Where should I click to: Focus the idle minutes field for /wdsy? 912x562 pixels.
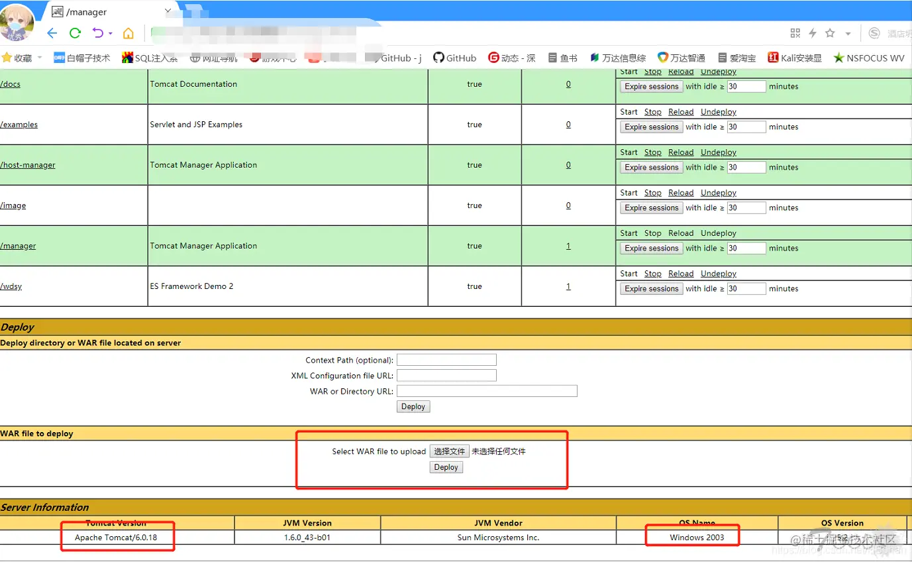[x=746, y=289]
